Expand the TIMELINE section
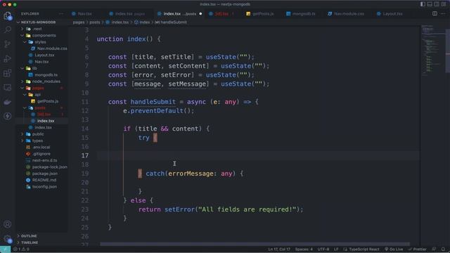450x253 pixels. click(x=30, y=242)
